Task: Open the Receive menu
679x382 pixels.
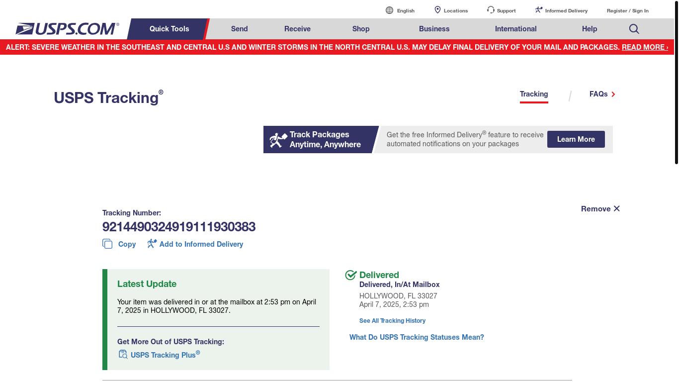Action: [297, 29]
